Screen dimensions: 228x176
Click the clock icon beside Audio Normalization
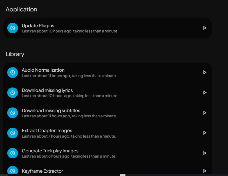tap(12, 72)
